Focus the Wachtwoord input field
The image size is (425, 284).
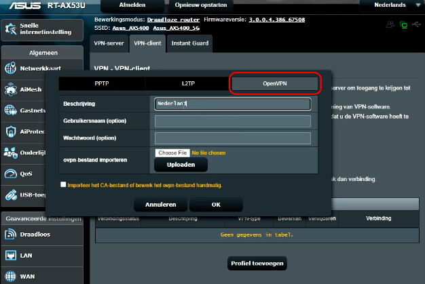coord(233,138)
